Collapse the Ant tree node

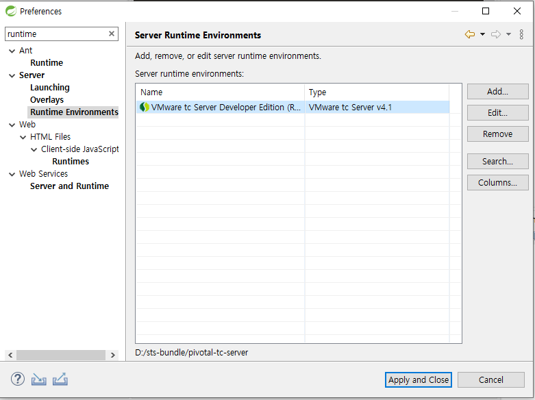pyautogui.click(x=12, y=51)
